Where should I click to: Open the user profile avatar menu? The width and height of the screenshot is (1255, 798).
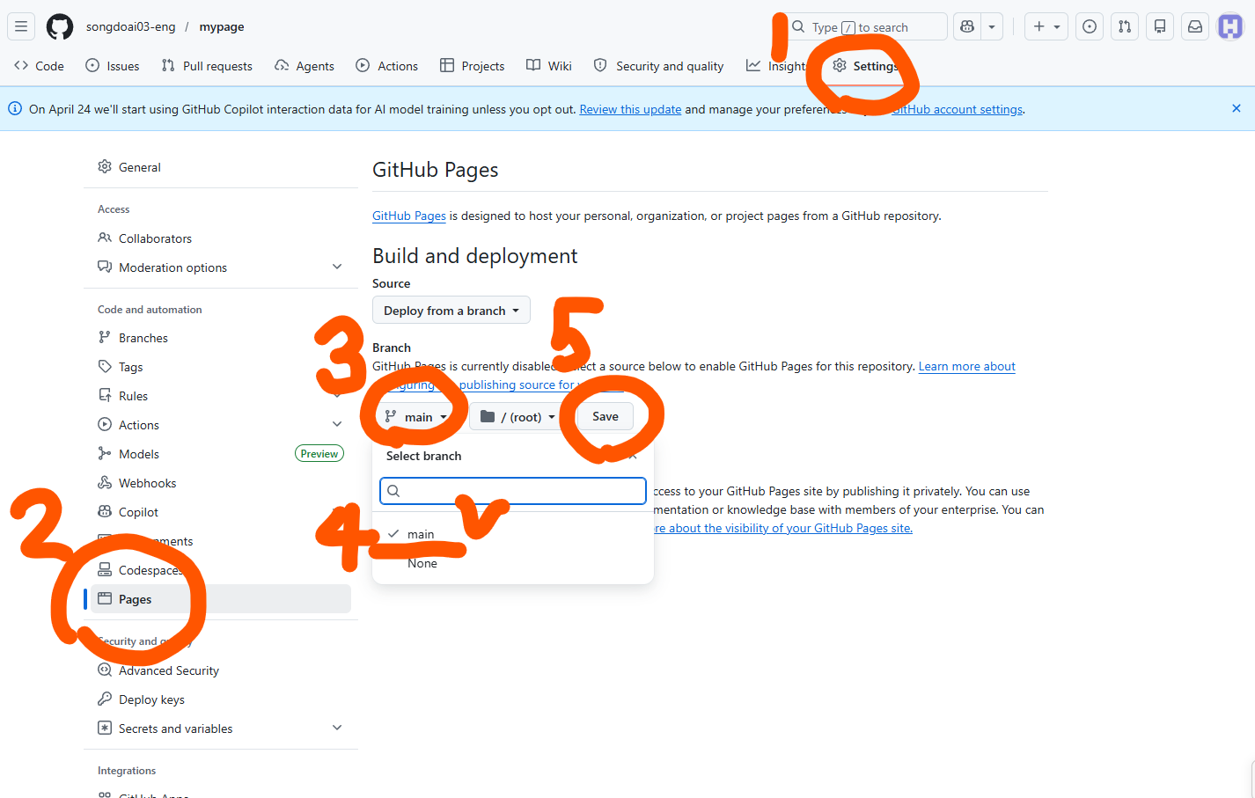click(1230, 26)
